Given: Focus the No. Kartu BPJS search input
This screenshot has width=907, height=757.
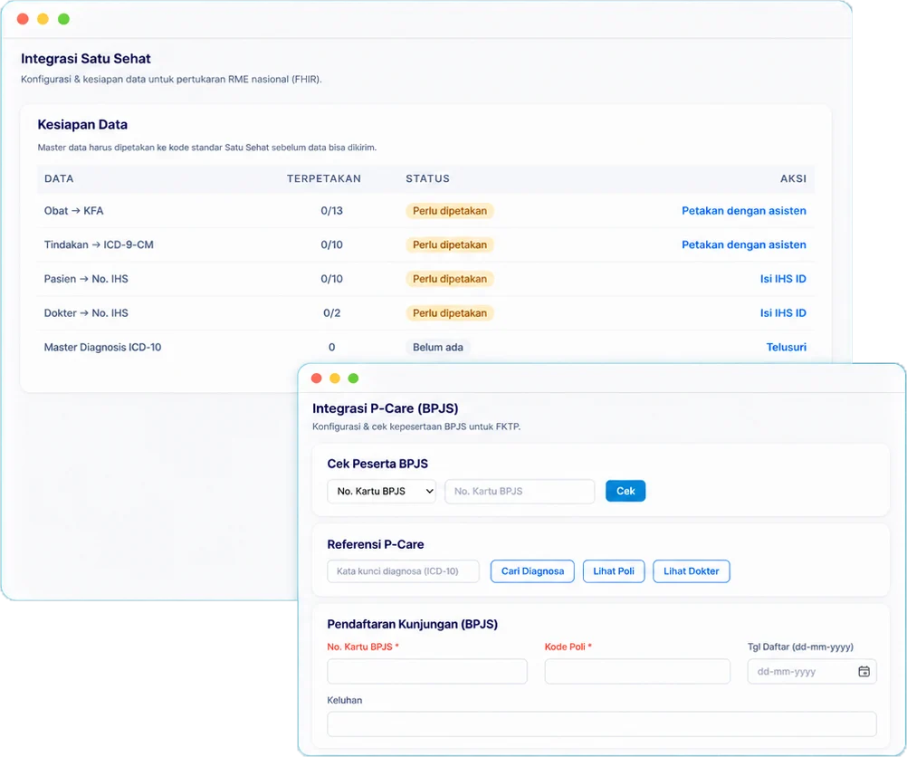Looking at the screenshot, I should click(520, 492).
